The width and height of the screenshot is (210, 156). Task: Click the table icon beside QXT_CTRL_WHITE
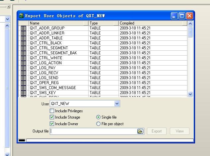[x=23, y=58]
